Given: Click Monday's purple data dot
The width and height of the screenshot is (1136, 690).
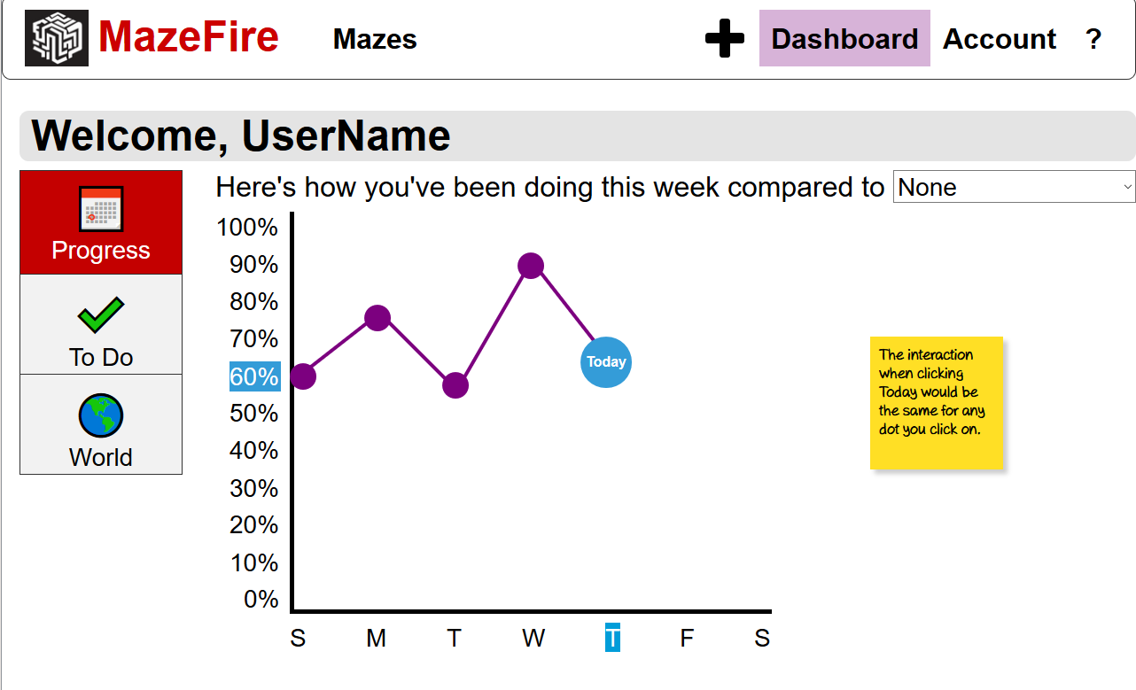Looking at the screenshot, I should coord(377,318).
